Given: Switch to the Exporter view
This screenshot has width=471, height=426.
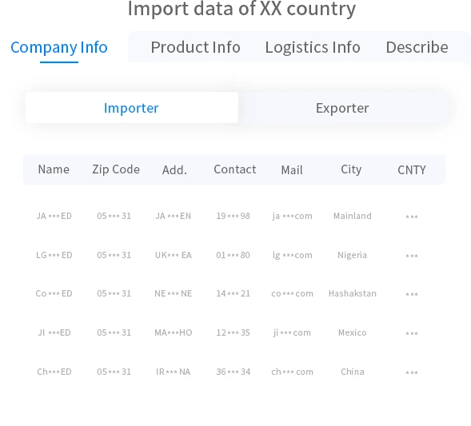Looking at the screenshot, I should click(342, 108).
